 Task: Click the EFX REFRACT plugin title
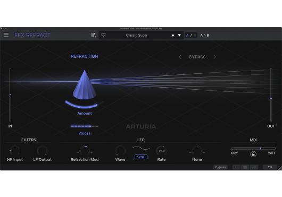pos(32,35)
